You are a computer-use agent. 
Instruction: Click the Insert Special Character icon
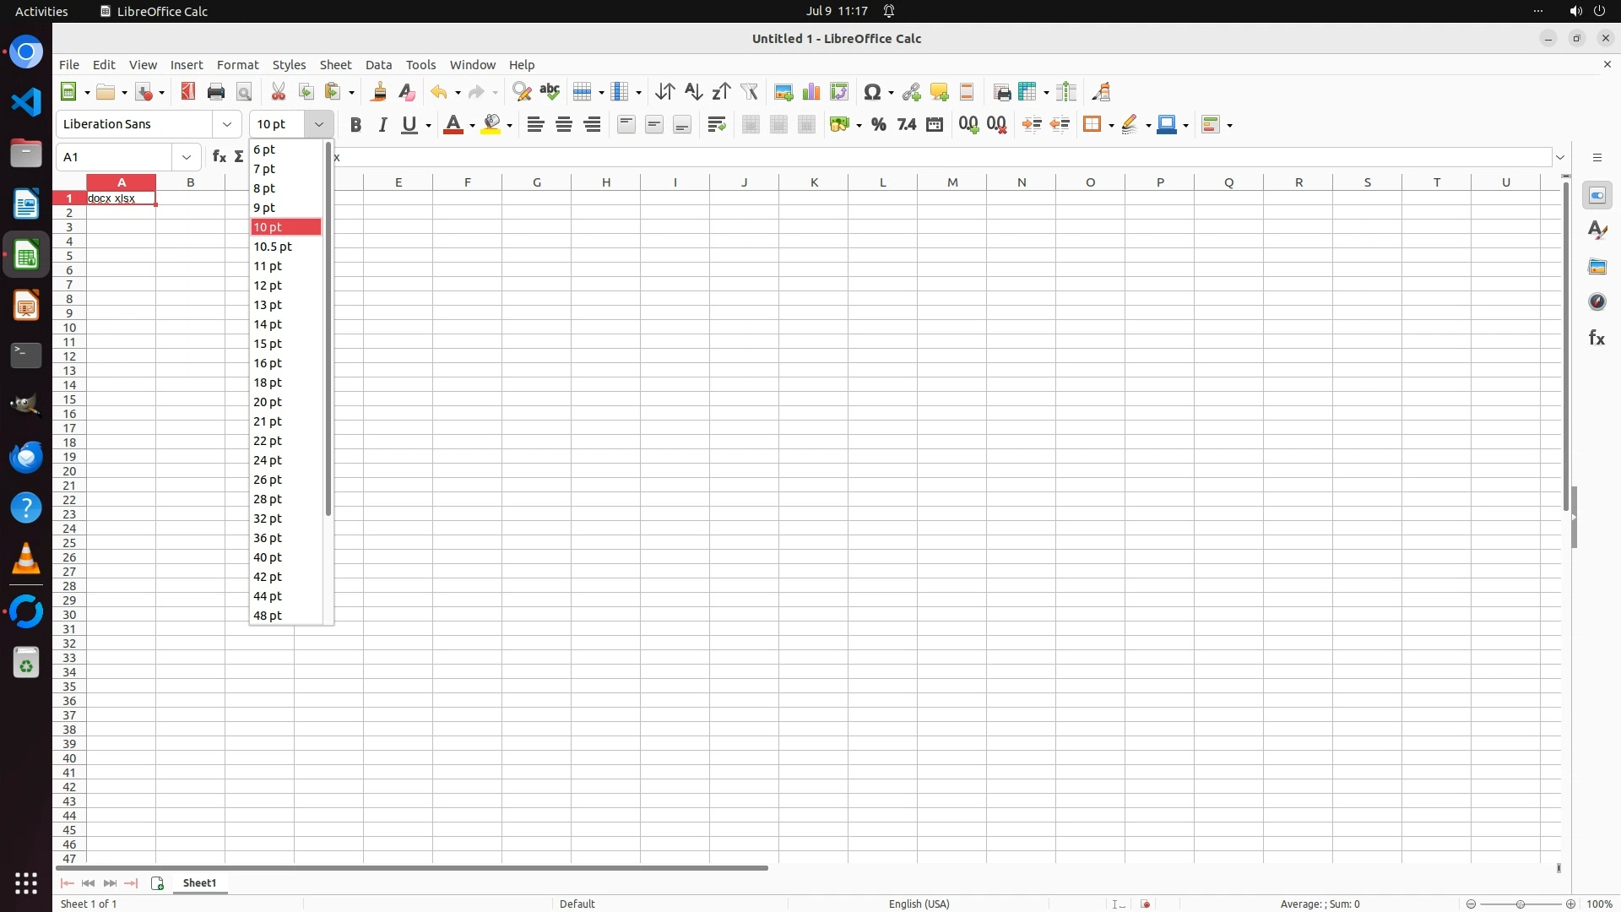[873, 92]
